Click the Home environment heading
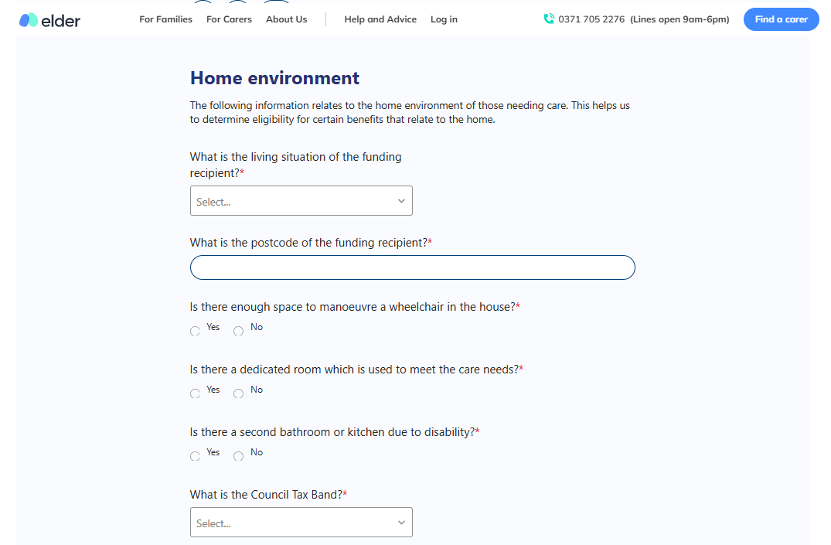This screenshot has height=545, width=831. pyautogui.click(x=274, y=78)
